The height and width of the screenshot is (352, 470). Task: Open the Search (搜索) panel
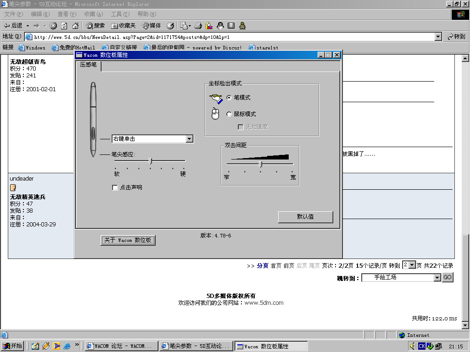pos(95,26)
